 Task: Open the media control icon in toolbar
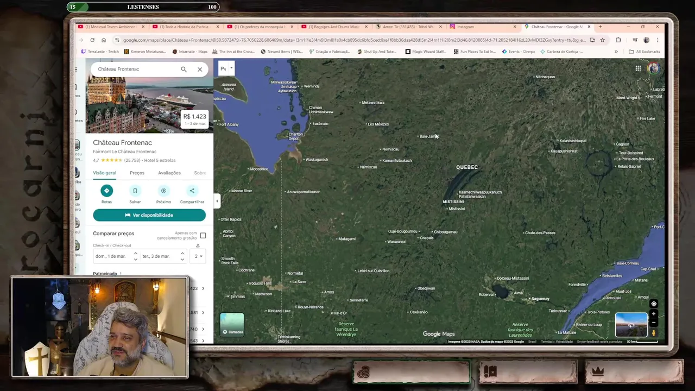tap(635, 40)
